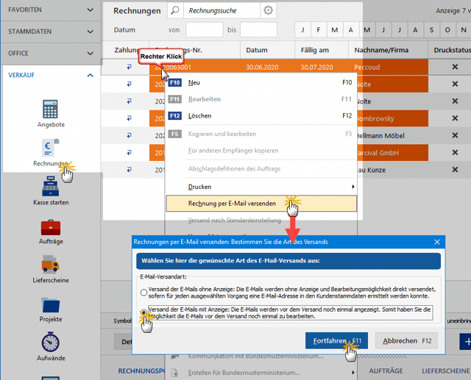
Task: Open search settings gear icon
Action: pos(268,11)
